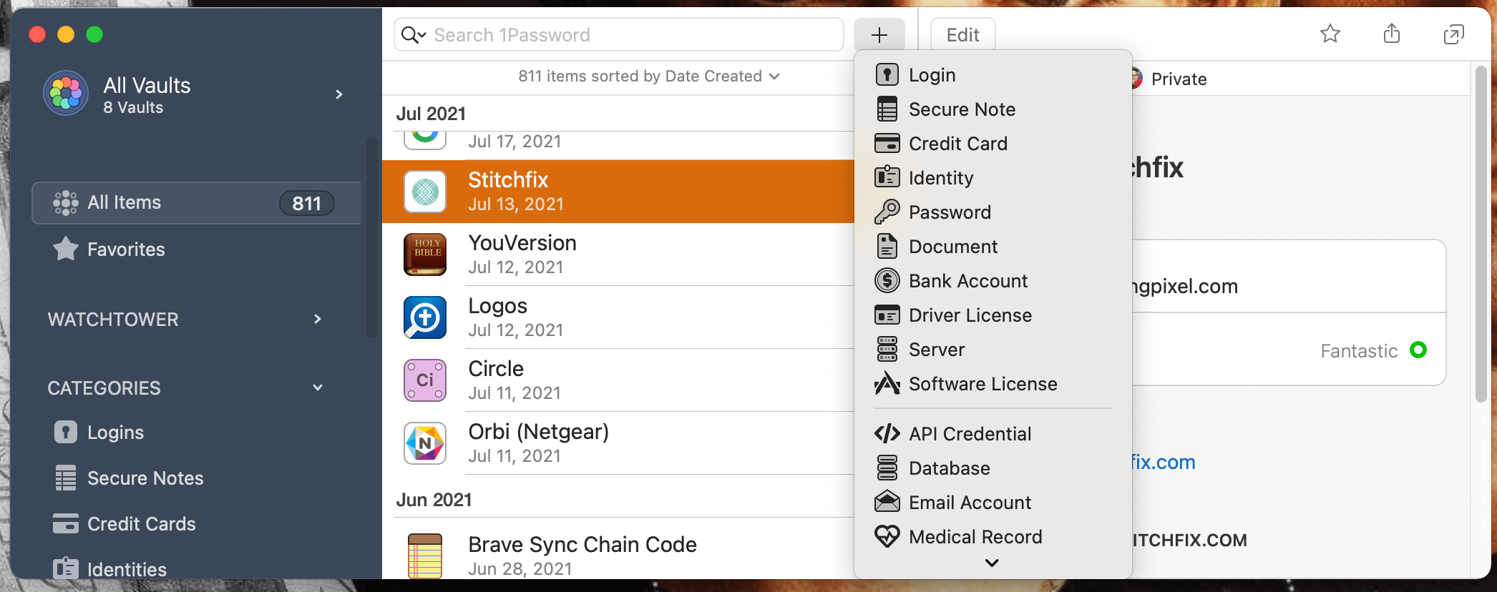Viewport: 1497px width, 592px height.
Task: Click the Private vault label
Action: pos(1179,79)
